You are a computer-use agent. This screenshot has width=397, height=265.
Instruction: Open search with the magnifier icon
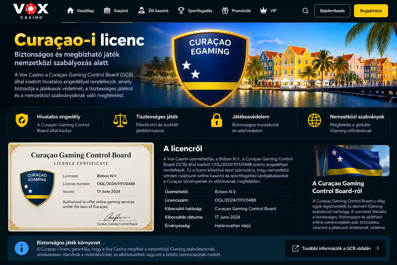[306, 11]
